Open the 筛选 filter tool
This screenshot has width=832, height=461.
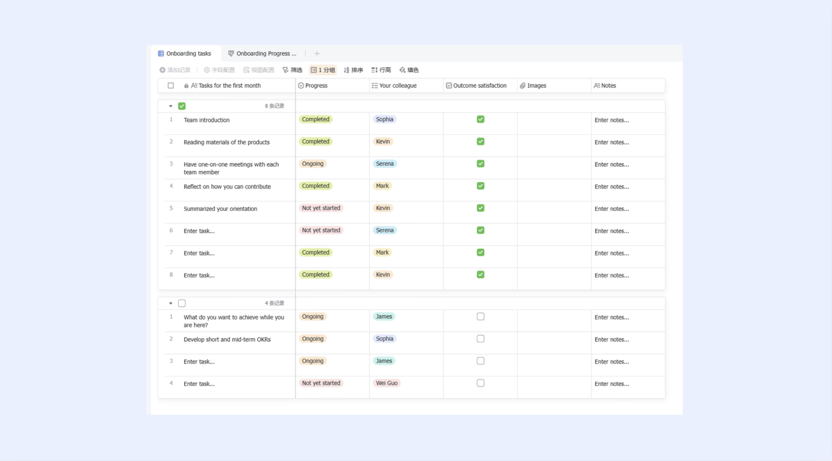point(292,70)
